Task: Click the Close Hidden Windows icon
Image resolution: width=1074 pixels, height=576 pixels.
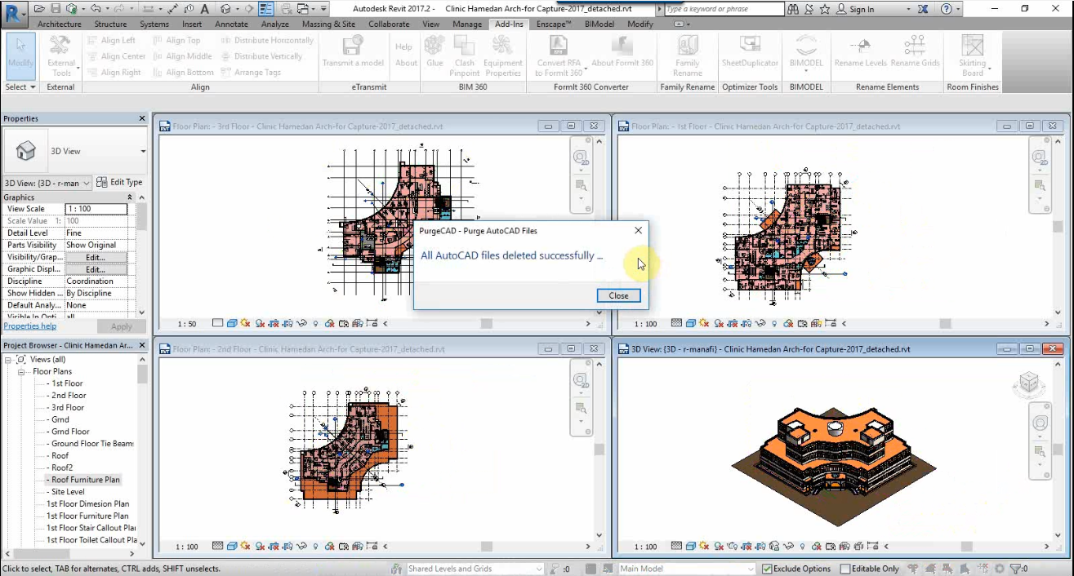Action: 286,9
